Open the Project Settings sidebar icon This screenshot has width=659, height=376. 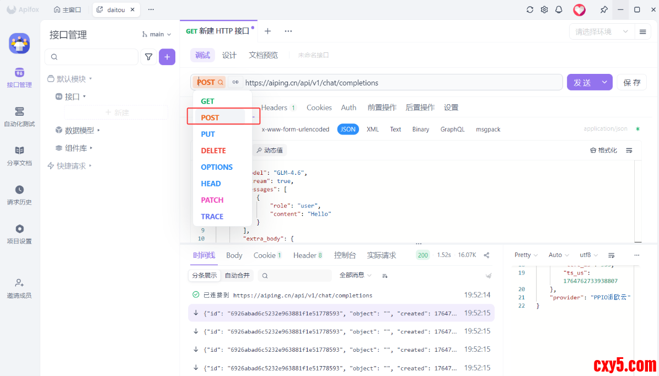tap(19, 234)
